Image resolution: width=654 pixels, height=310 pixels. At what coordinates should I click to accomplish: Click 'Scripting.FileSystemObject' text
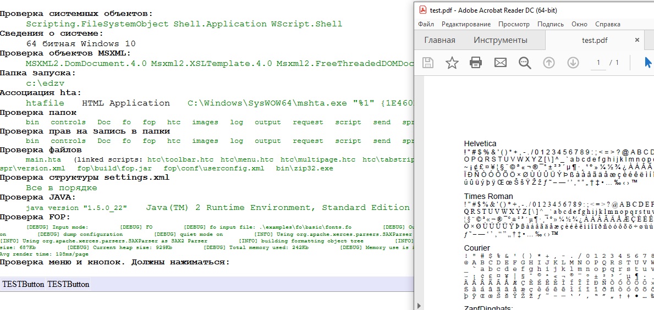[97, 24]
